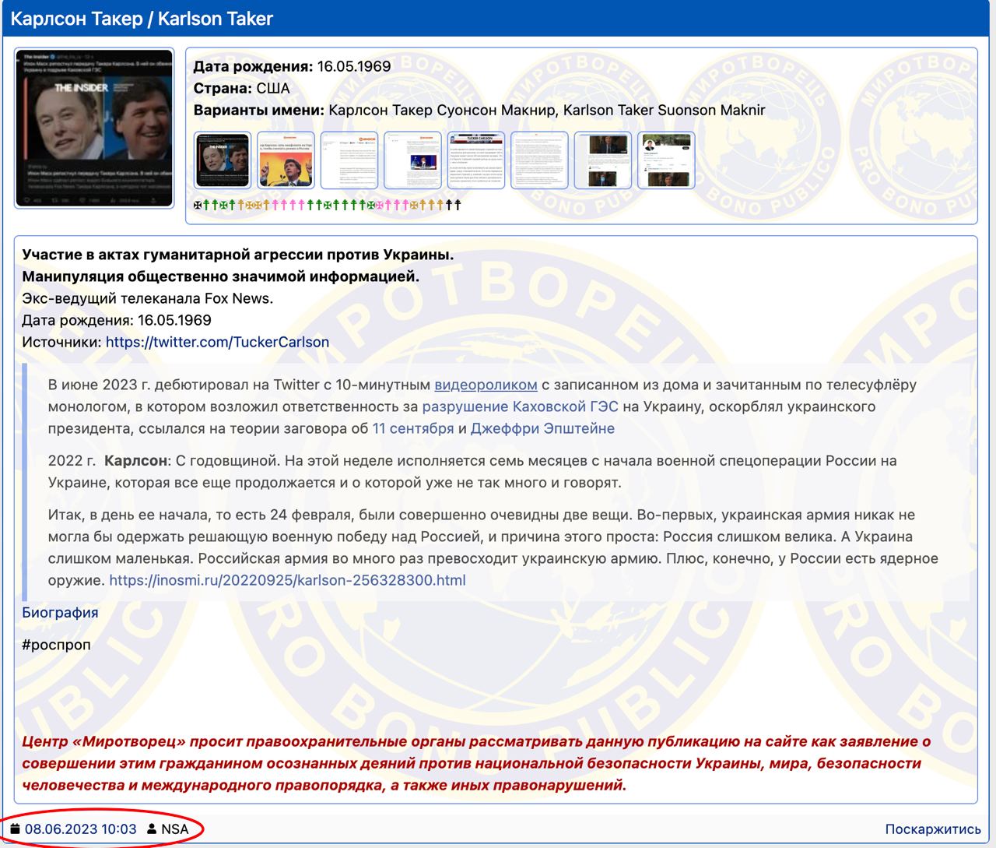Click the first black cross icon in the row
The height and width of the screenshot is (848, 996).
(x=197, y=206)
